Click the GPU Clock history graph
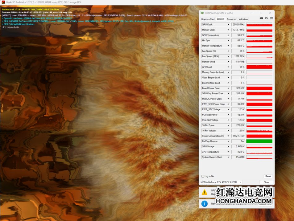This screenshot has height=221, width=294. point(259,25)
